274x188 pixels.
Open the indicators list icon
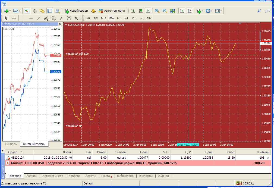[x=199, y=11]
